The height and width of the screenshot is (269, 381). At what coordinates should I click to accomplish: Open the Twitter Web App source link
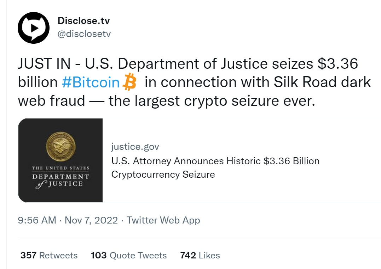click(163, 220)
